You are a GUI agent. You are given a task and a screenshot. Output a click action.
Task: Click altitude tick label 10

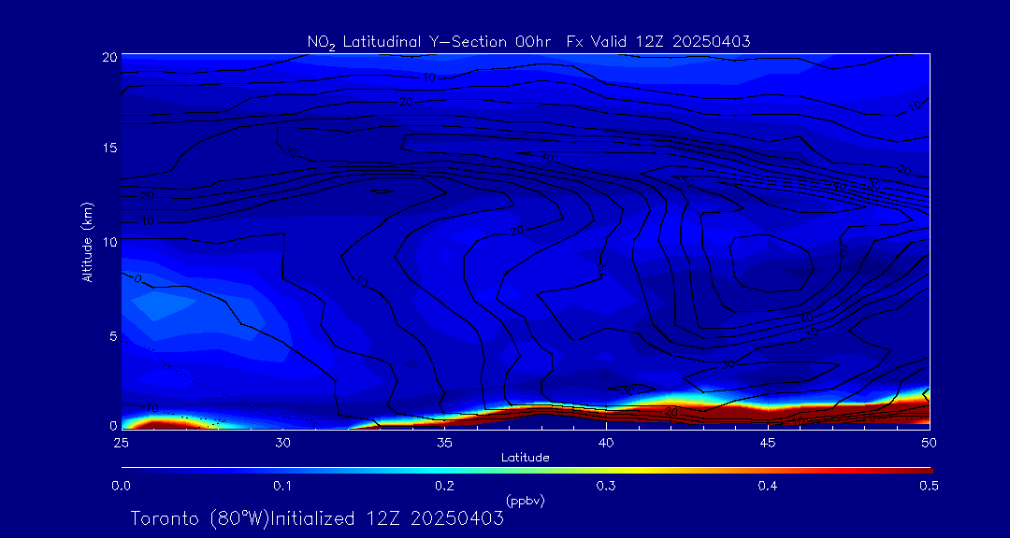coord(109,241)
